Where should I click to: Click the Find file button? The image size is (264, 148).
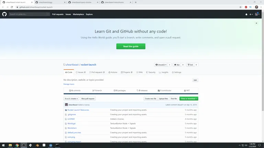[174, 99]
